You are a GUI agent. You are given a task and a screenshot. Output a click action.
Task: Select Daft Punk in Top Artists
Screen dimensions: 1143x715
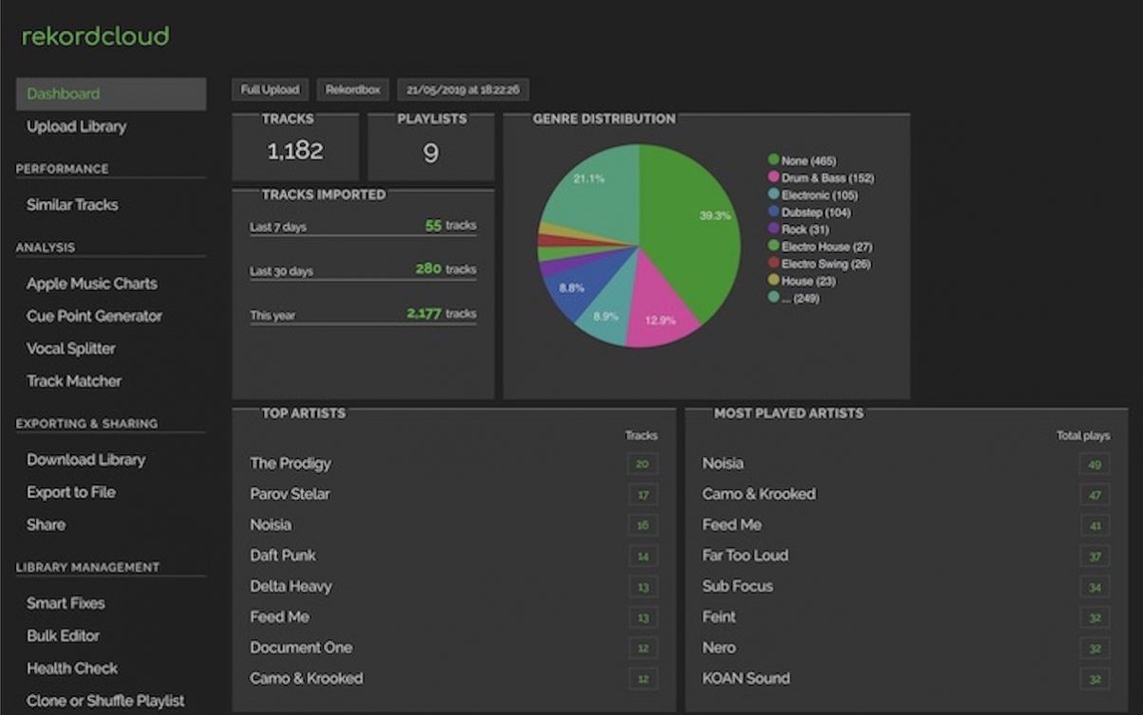(283, 556)
